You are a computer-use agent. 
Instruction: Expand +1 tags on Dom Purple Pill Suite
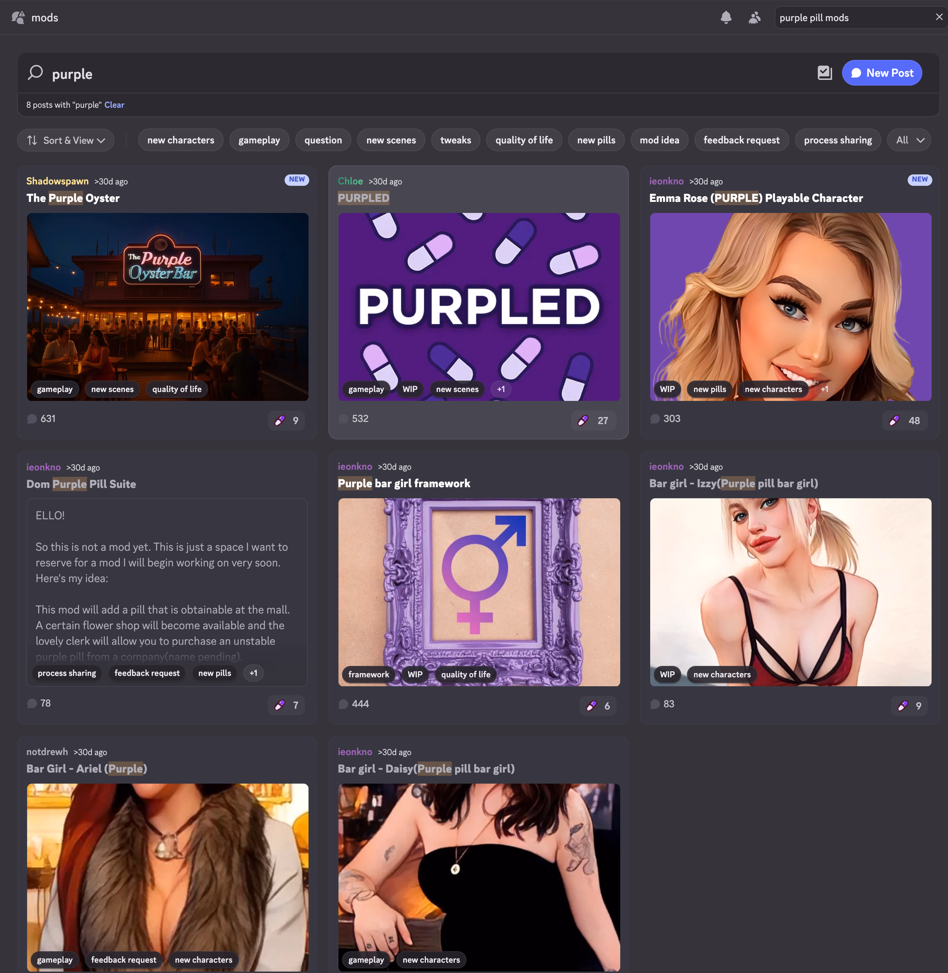coord(254,673)
